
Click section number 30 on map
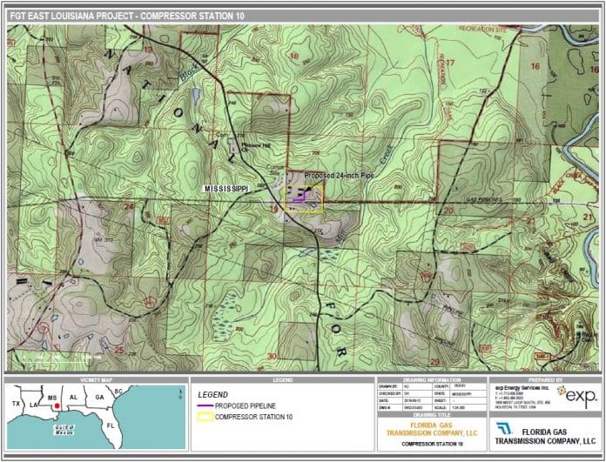pos(272,356)
